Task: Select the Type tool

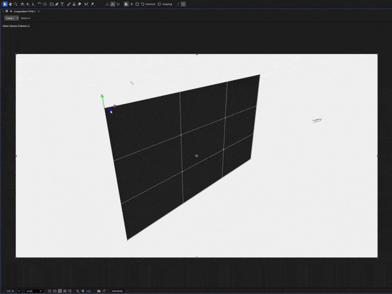Action: pos(62,4)
